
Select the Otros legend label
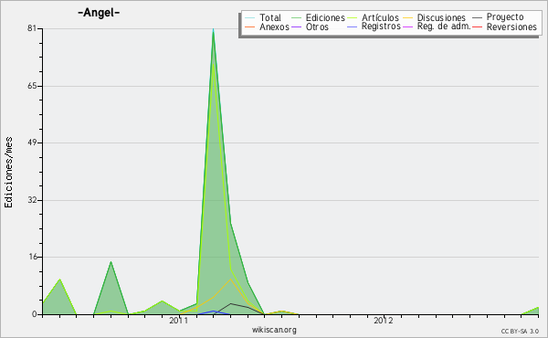pyautogui.click(x=317, y=26)
